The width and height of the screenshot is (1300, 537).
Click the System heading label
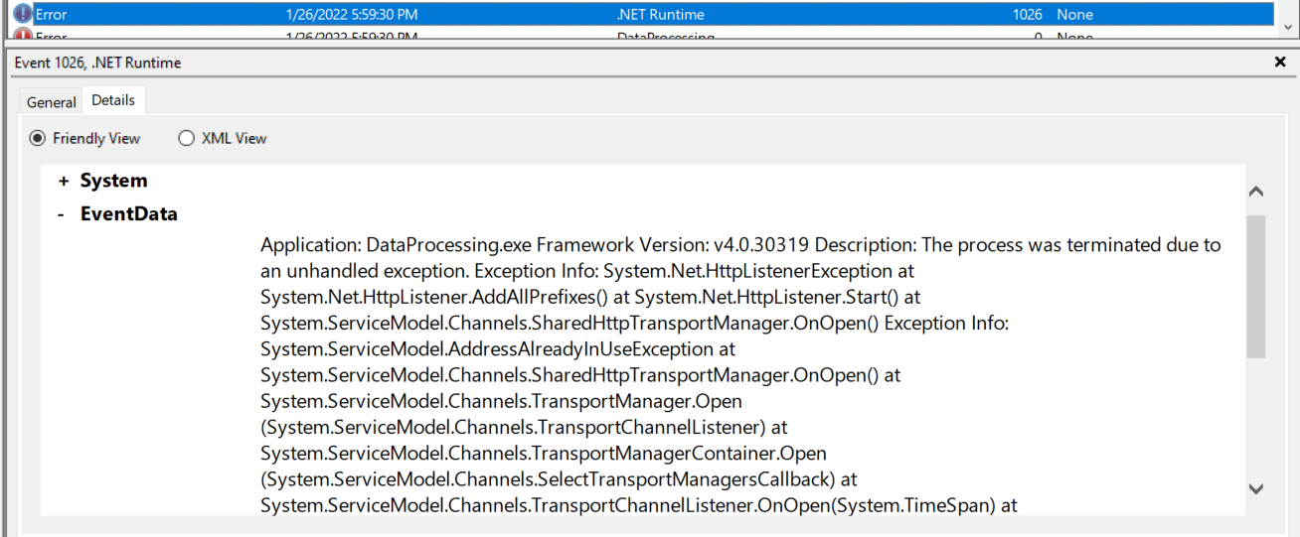click(113, 181)
